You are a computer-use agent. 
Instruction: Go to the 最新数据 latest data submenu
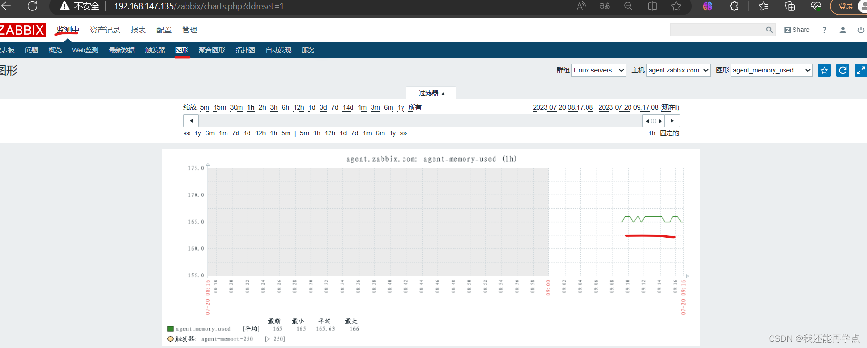click(122, 50)
